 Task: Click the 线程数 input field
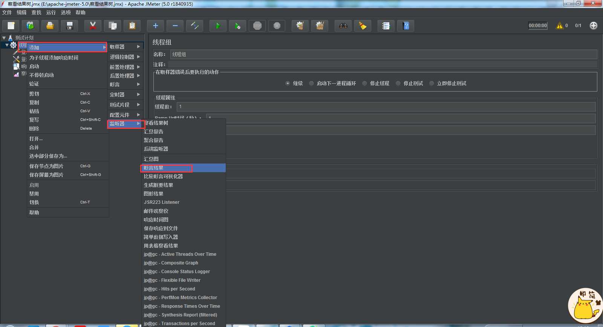pos(386,107)
